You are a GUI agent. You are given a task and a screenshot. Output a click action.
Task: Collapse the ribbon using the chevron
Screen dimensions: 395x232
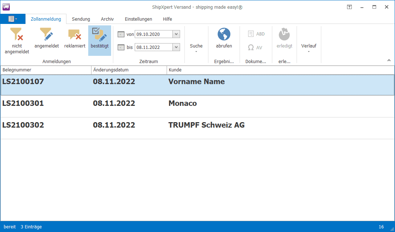coord(389,60)
